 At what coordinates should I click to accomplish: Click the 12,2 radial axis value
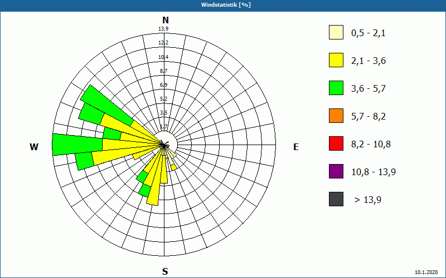(163, 43)
